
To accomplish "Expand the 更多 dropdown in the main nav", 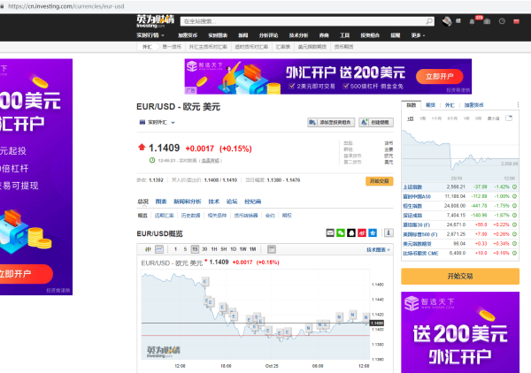I will 418,35.
